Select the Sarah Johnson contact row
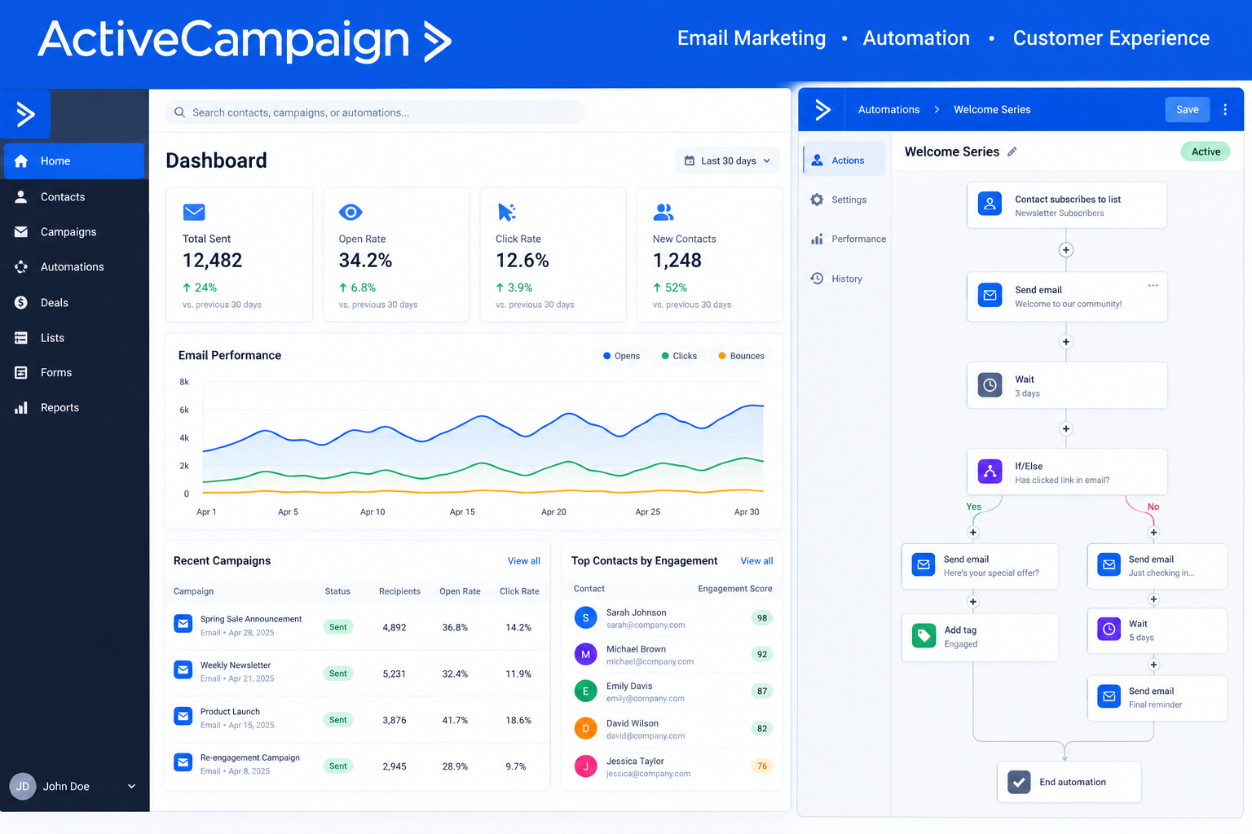This screenshot has width=1252, height=834. (x=672, y=618)
